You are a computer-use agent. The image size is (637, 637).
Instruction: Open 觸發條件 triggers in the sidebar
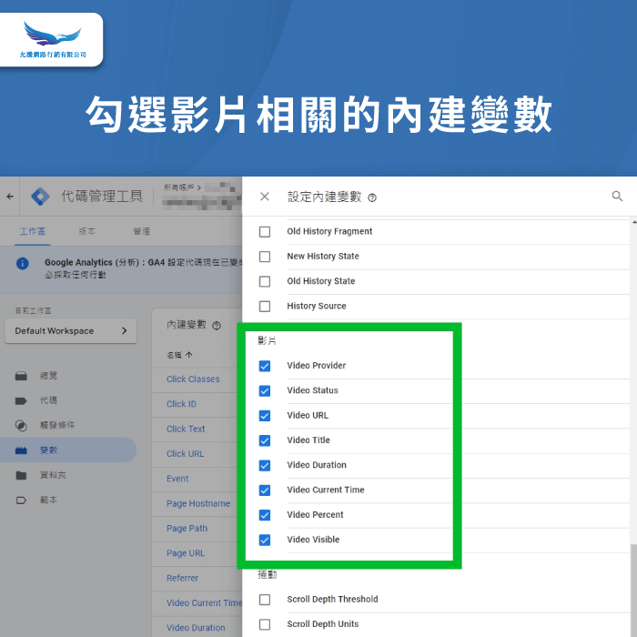pyautogui.click(x=57, y=425)
